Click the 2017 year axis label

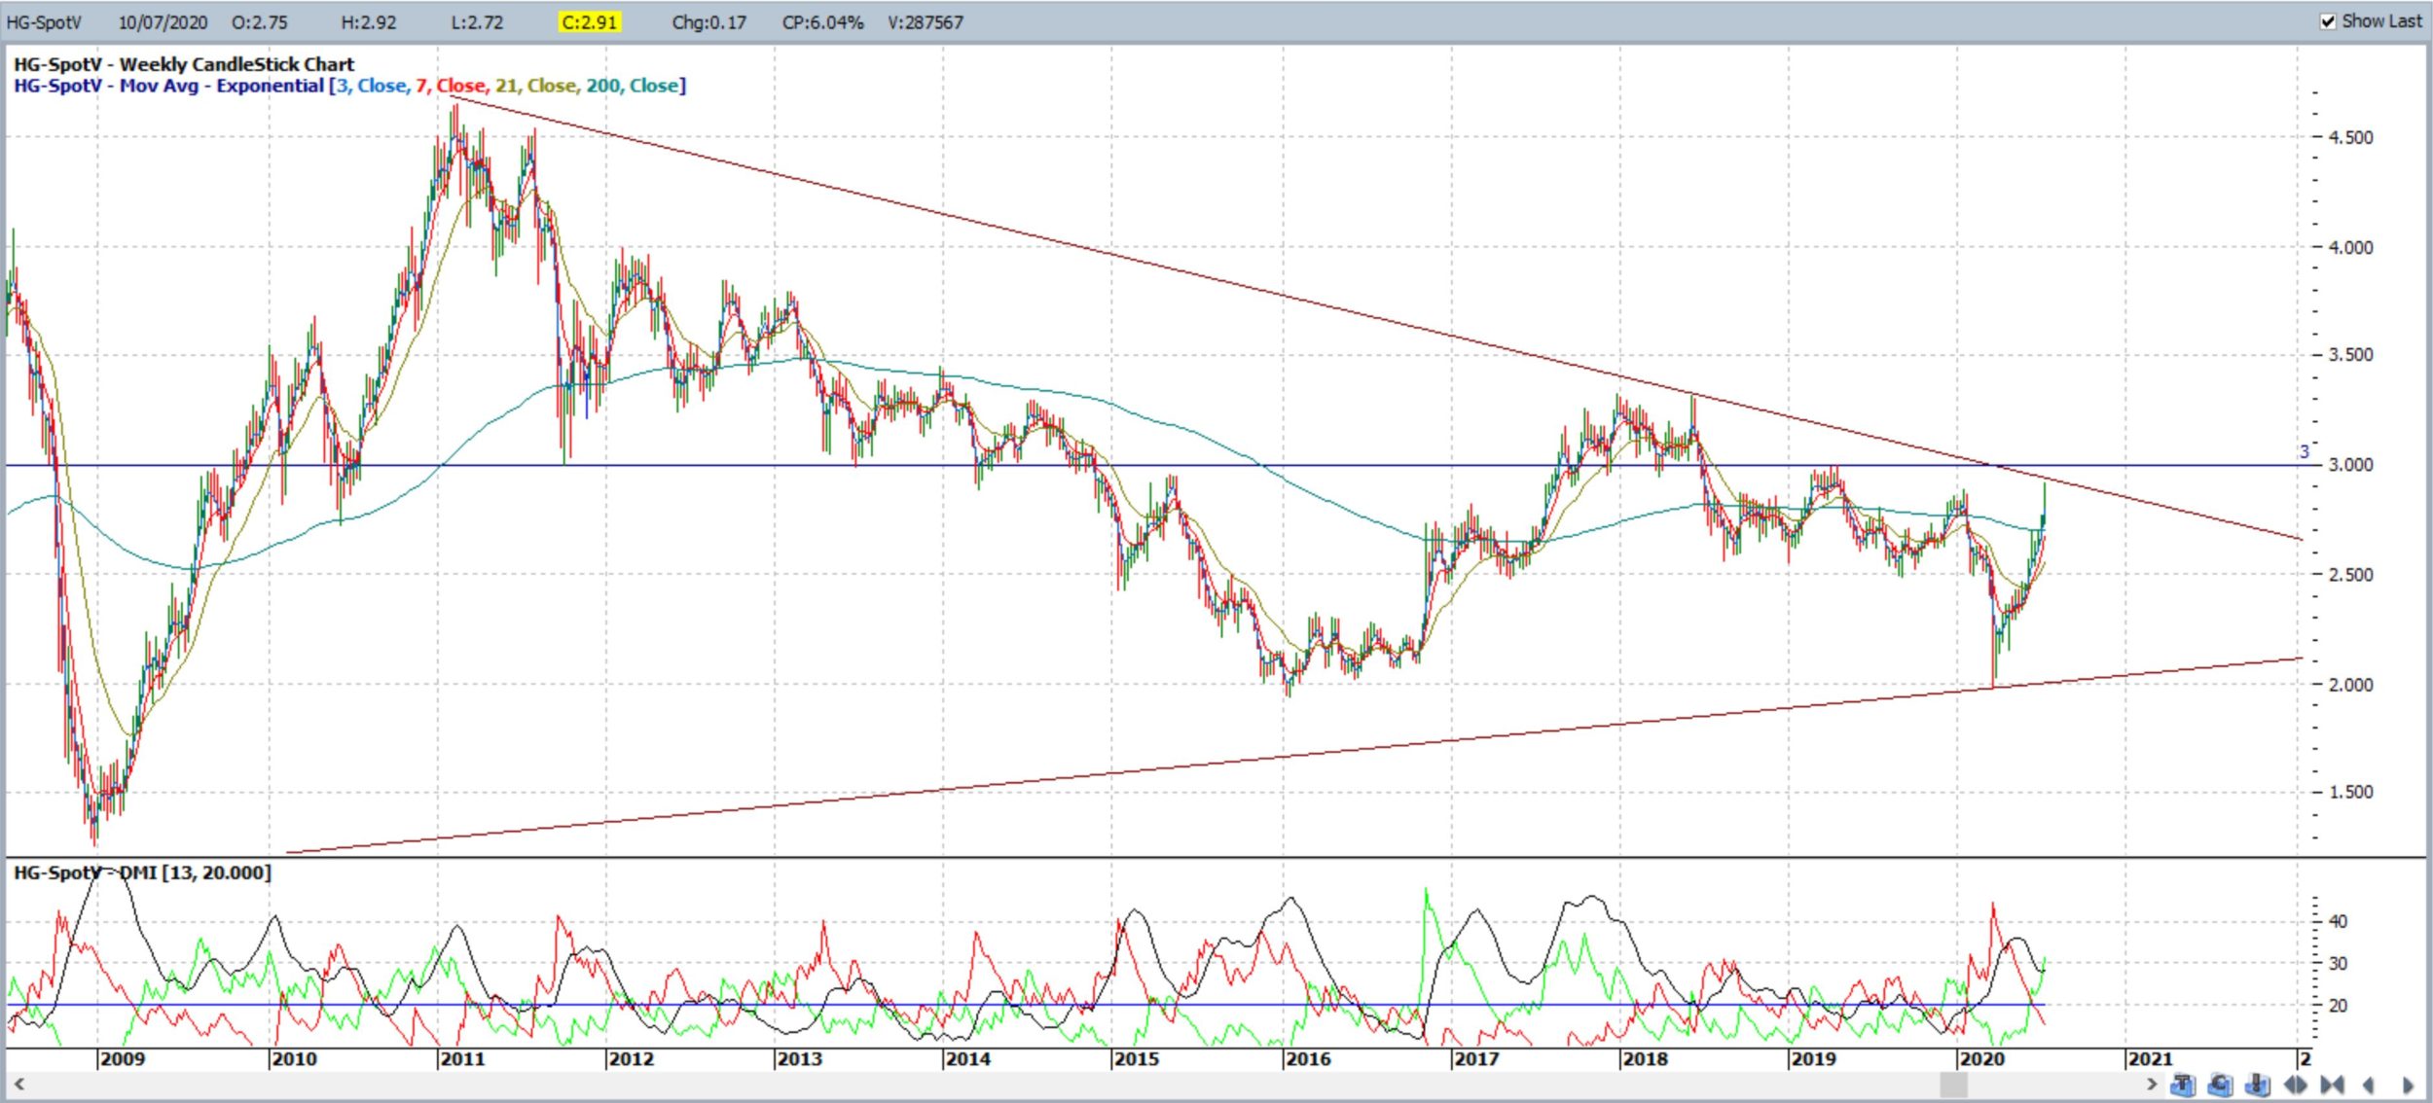coord(1475,1058)
